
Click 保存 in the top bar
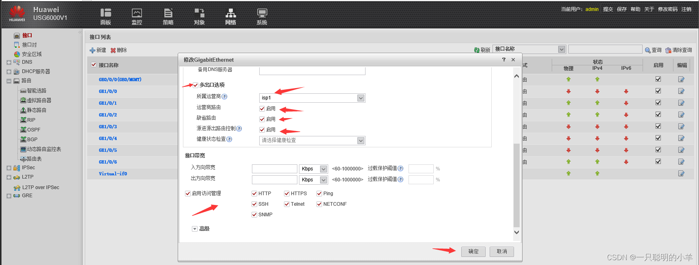click(622, 9)
